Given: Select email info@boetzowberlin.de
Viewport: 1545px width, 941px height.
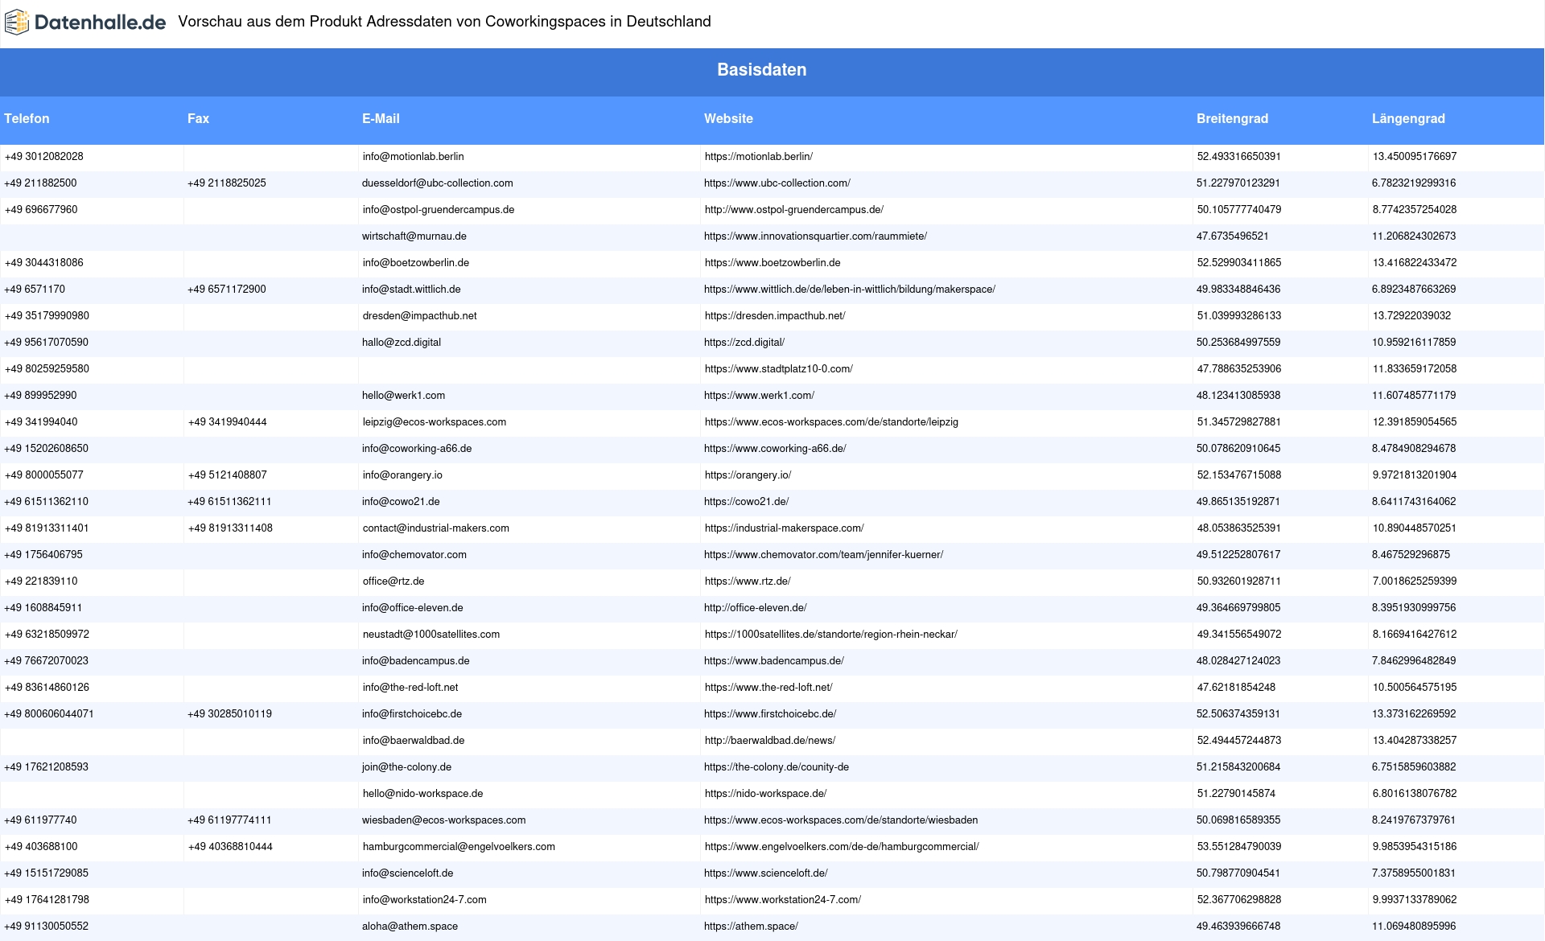Looking at the screenshot, I should (x=416, y=263).
